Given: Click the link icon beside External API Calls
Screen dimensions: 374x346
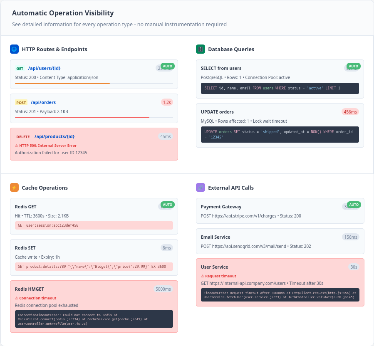Looking at the screenshot, I should coord(200,188).
